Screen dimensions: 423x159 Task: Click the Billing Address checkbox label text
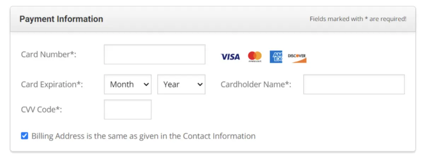click(143, 136)
